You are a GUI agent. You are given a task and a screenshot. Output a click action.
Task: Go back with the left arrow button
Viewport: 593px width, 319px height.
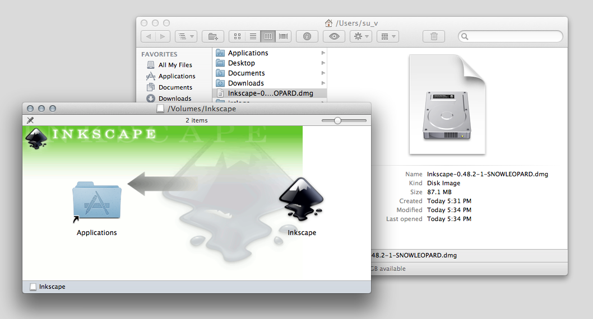coord(149,36)
